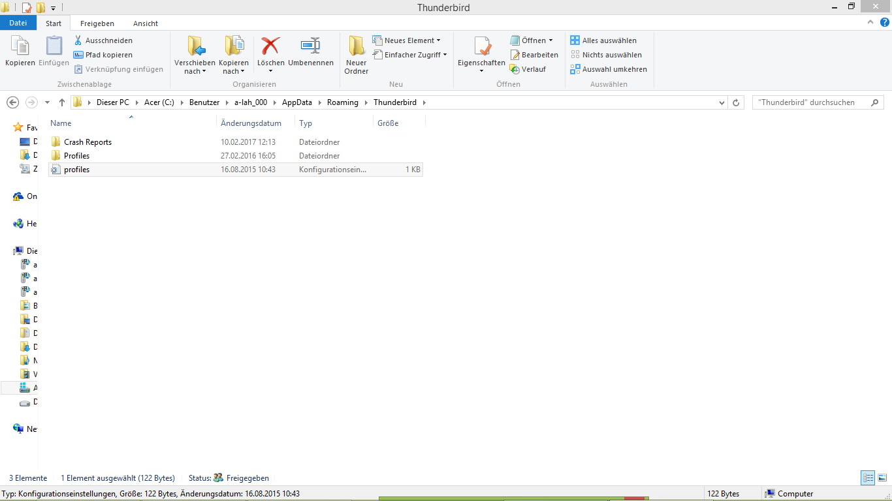Open the dropdown arrow under Löschen

pyautogui.click(x=270, y=71)
